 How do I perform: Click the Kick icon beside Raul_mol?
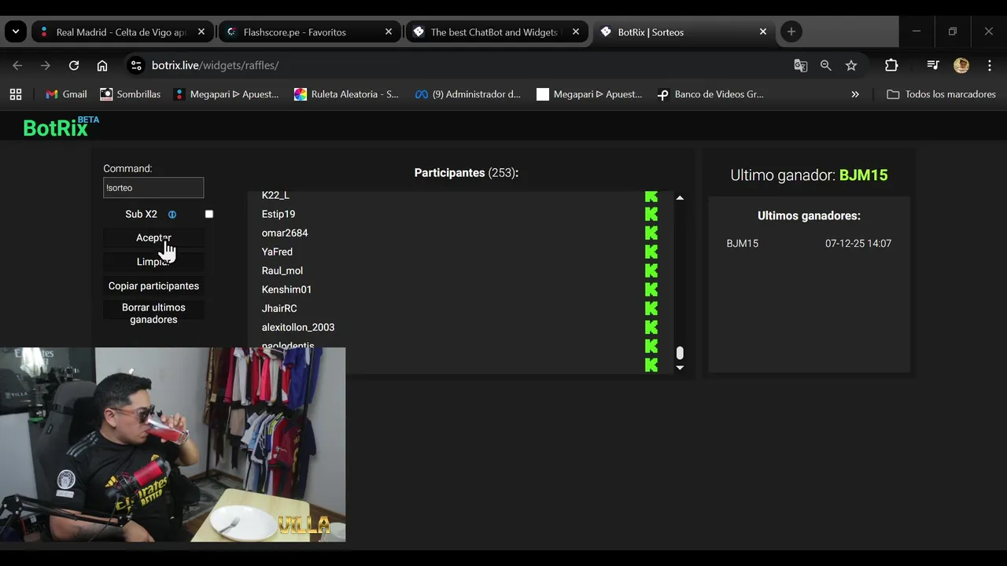pyautogui.click(x=651, y=270)
